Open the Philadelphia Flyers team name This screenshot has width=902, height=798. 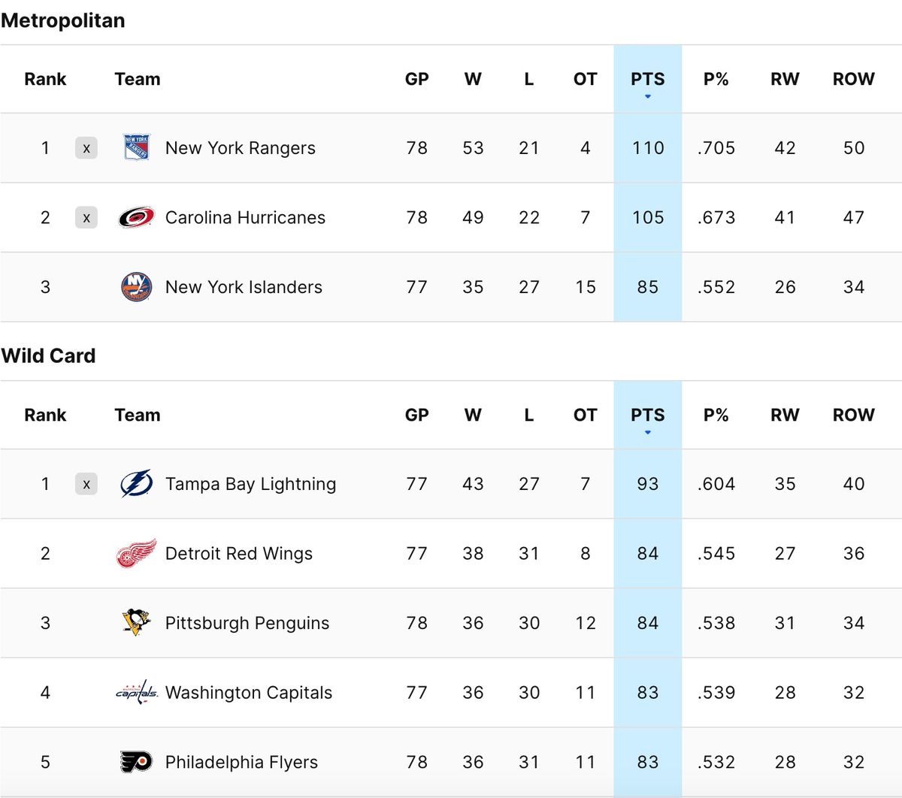pyautogui.click(x=241, y=762)
